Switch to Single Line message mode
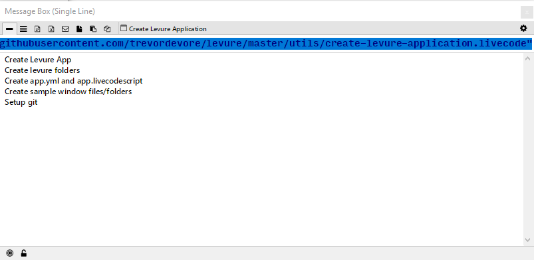This screenshot has width=534, height=260. (9, 29)
